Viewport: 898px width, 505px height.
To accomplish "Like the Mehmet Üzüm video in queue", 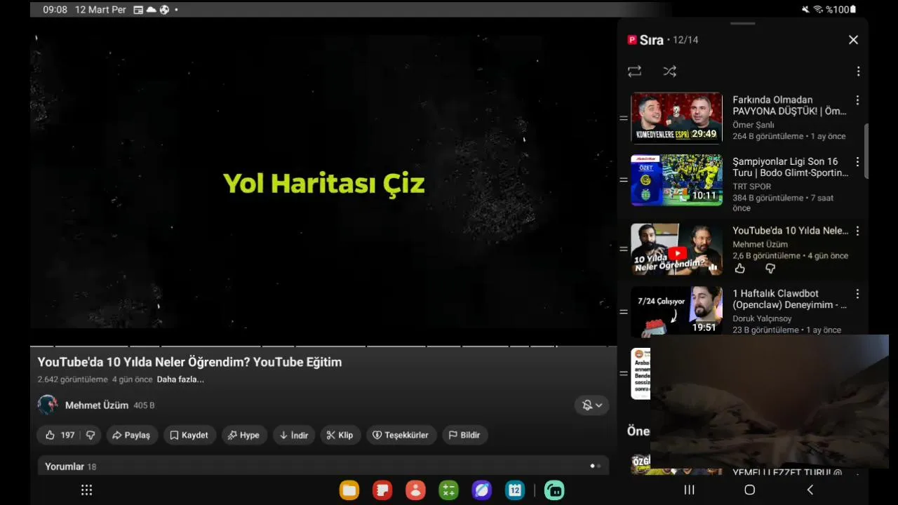I will [x=739, y=269].
